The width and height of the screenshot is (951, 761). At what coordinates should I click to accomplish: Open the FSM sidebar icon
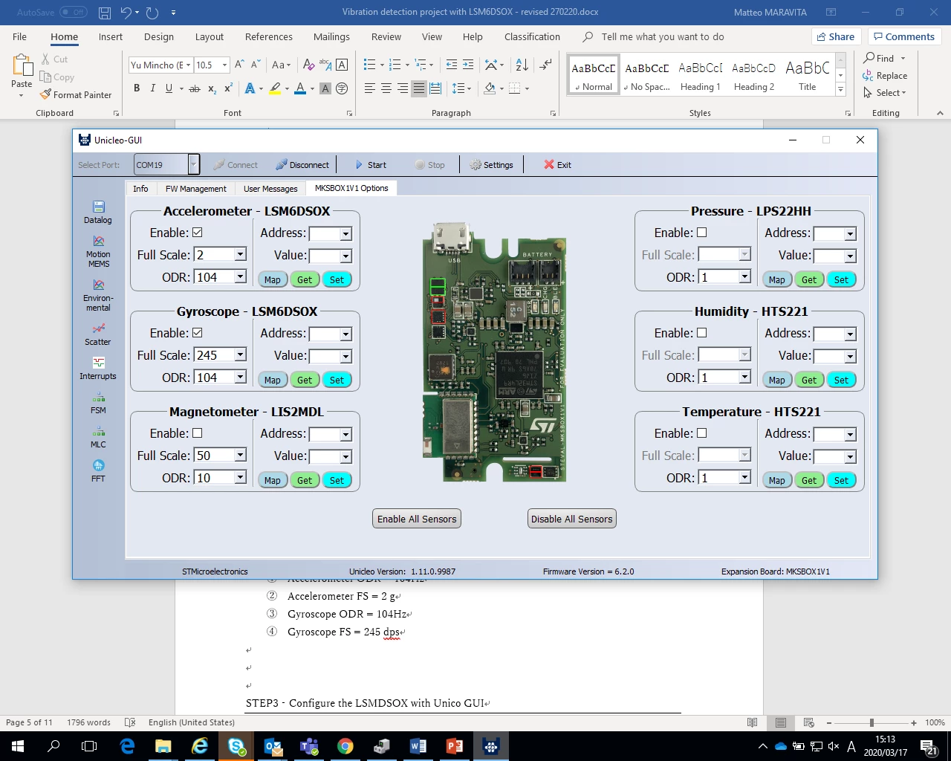tap(98, 403)
